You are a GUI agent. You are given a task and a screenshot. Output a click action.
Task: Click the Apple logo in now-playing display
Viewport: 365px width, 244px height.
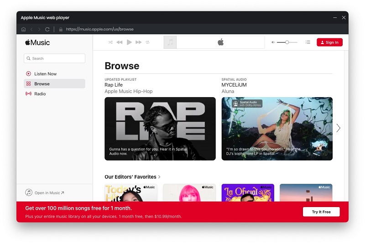pos(220,42)
